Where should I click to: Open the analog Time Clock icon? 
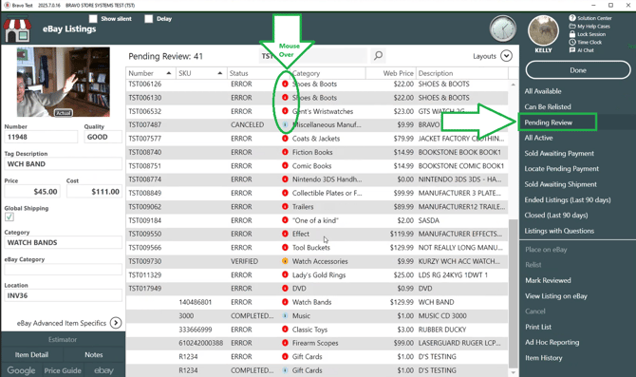coord(502,28)
